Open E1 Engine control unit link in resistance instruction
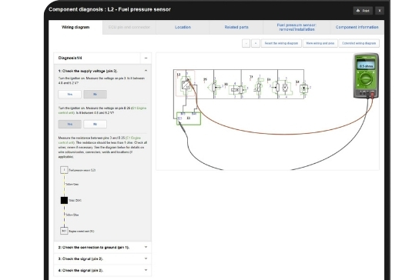 pyautogui.click(x=133, y=138)
